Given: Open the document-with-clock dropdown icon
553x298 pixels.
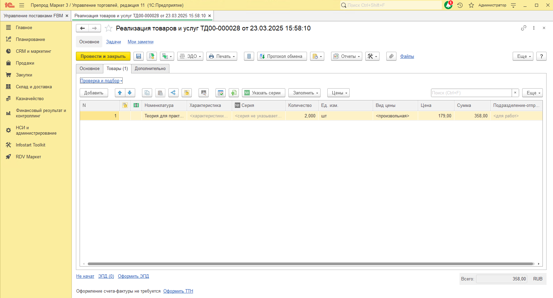Looking at the screenshot, I should point(317,56).
